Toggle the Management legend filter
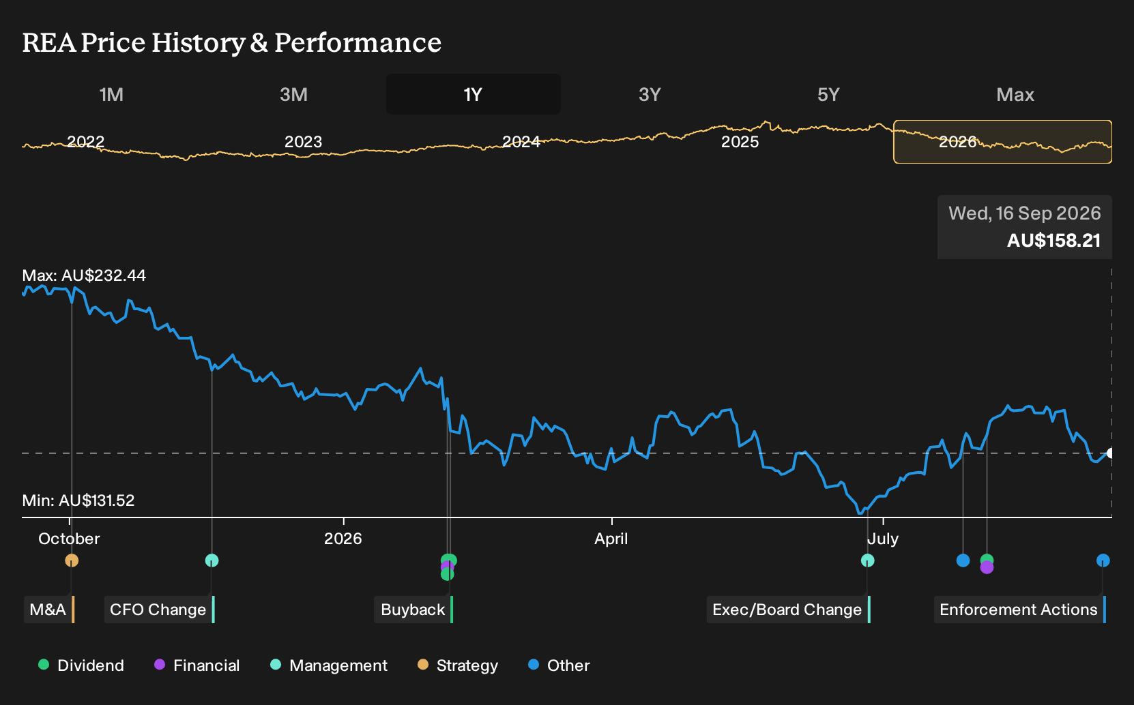Viewport: 1134px width, 705px height. pos(329,665)
